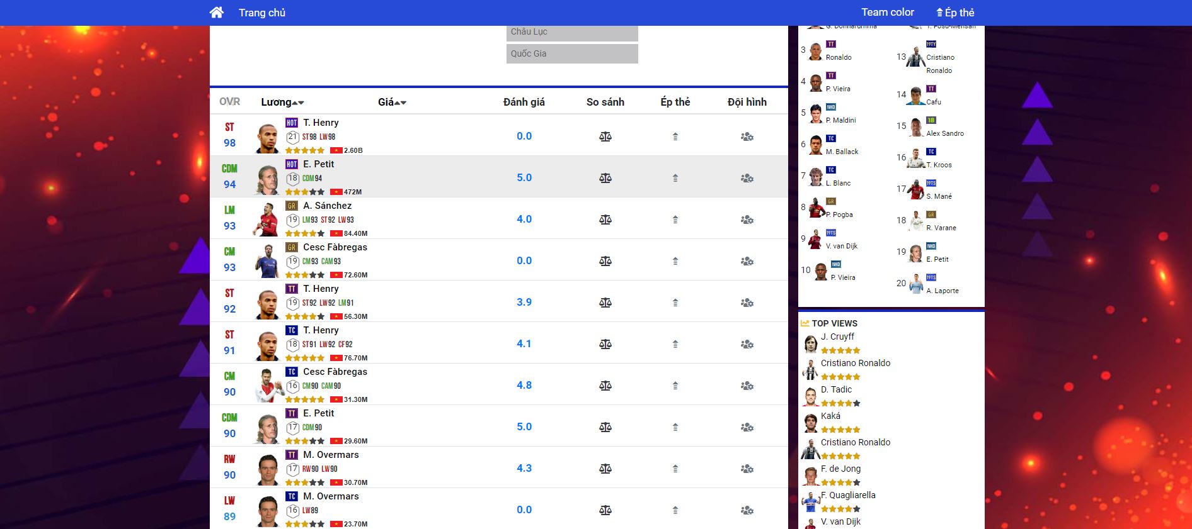Open J. Cruyff in Top Views

pos(837,337)
